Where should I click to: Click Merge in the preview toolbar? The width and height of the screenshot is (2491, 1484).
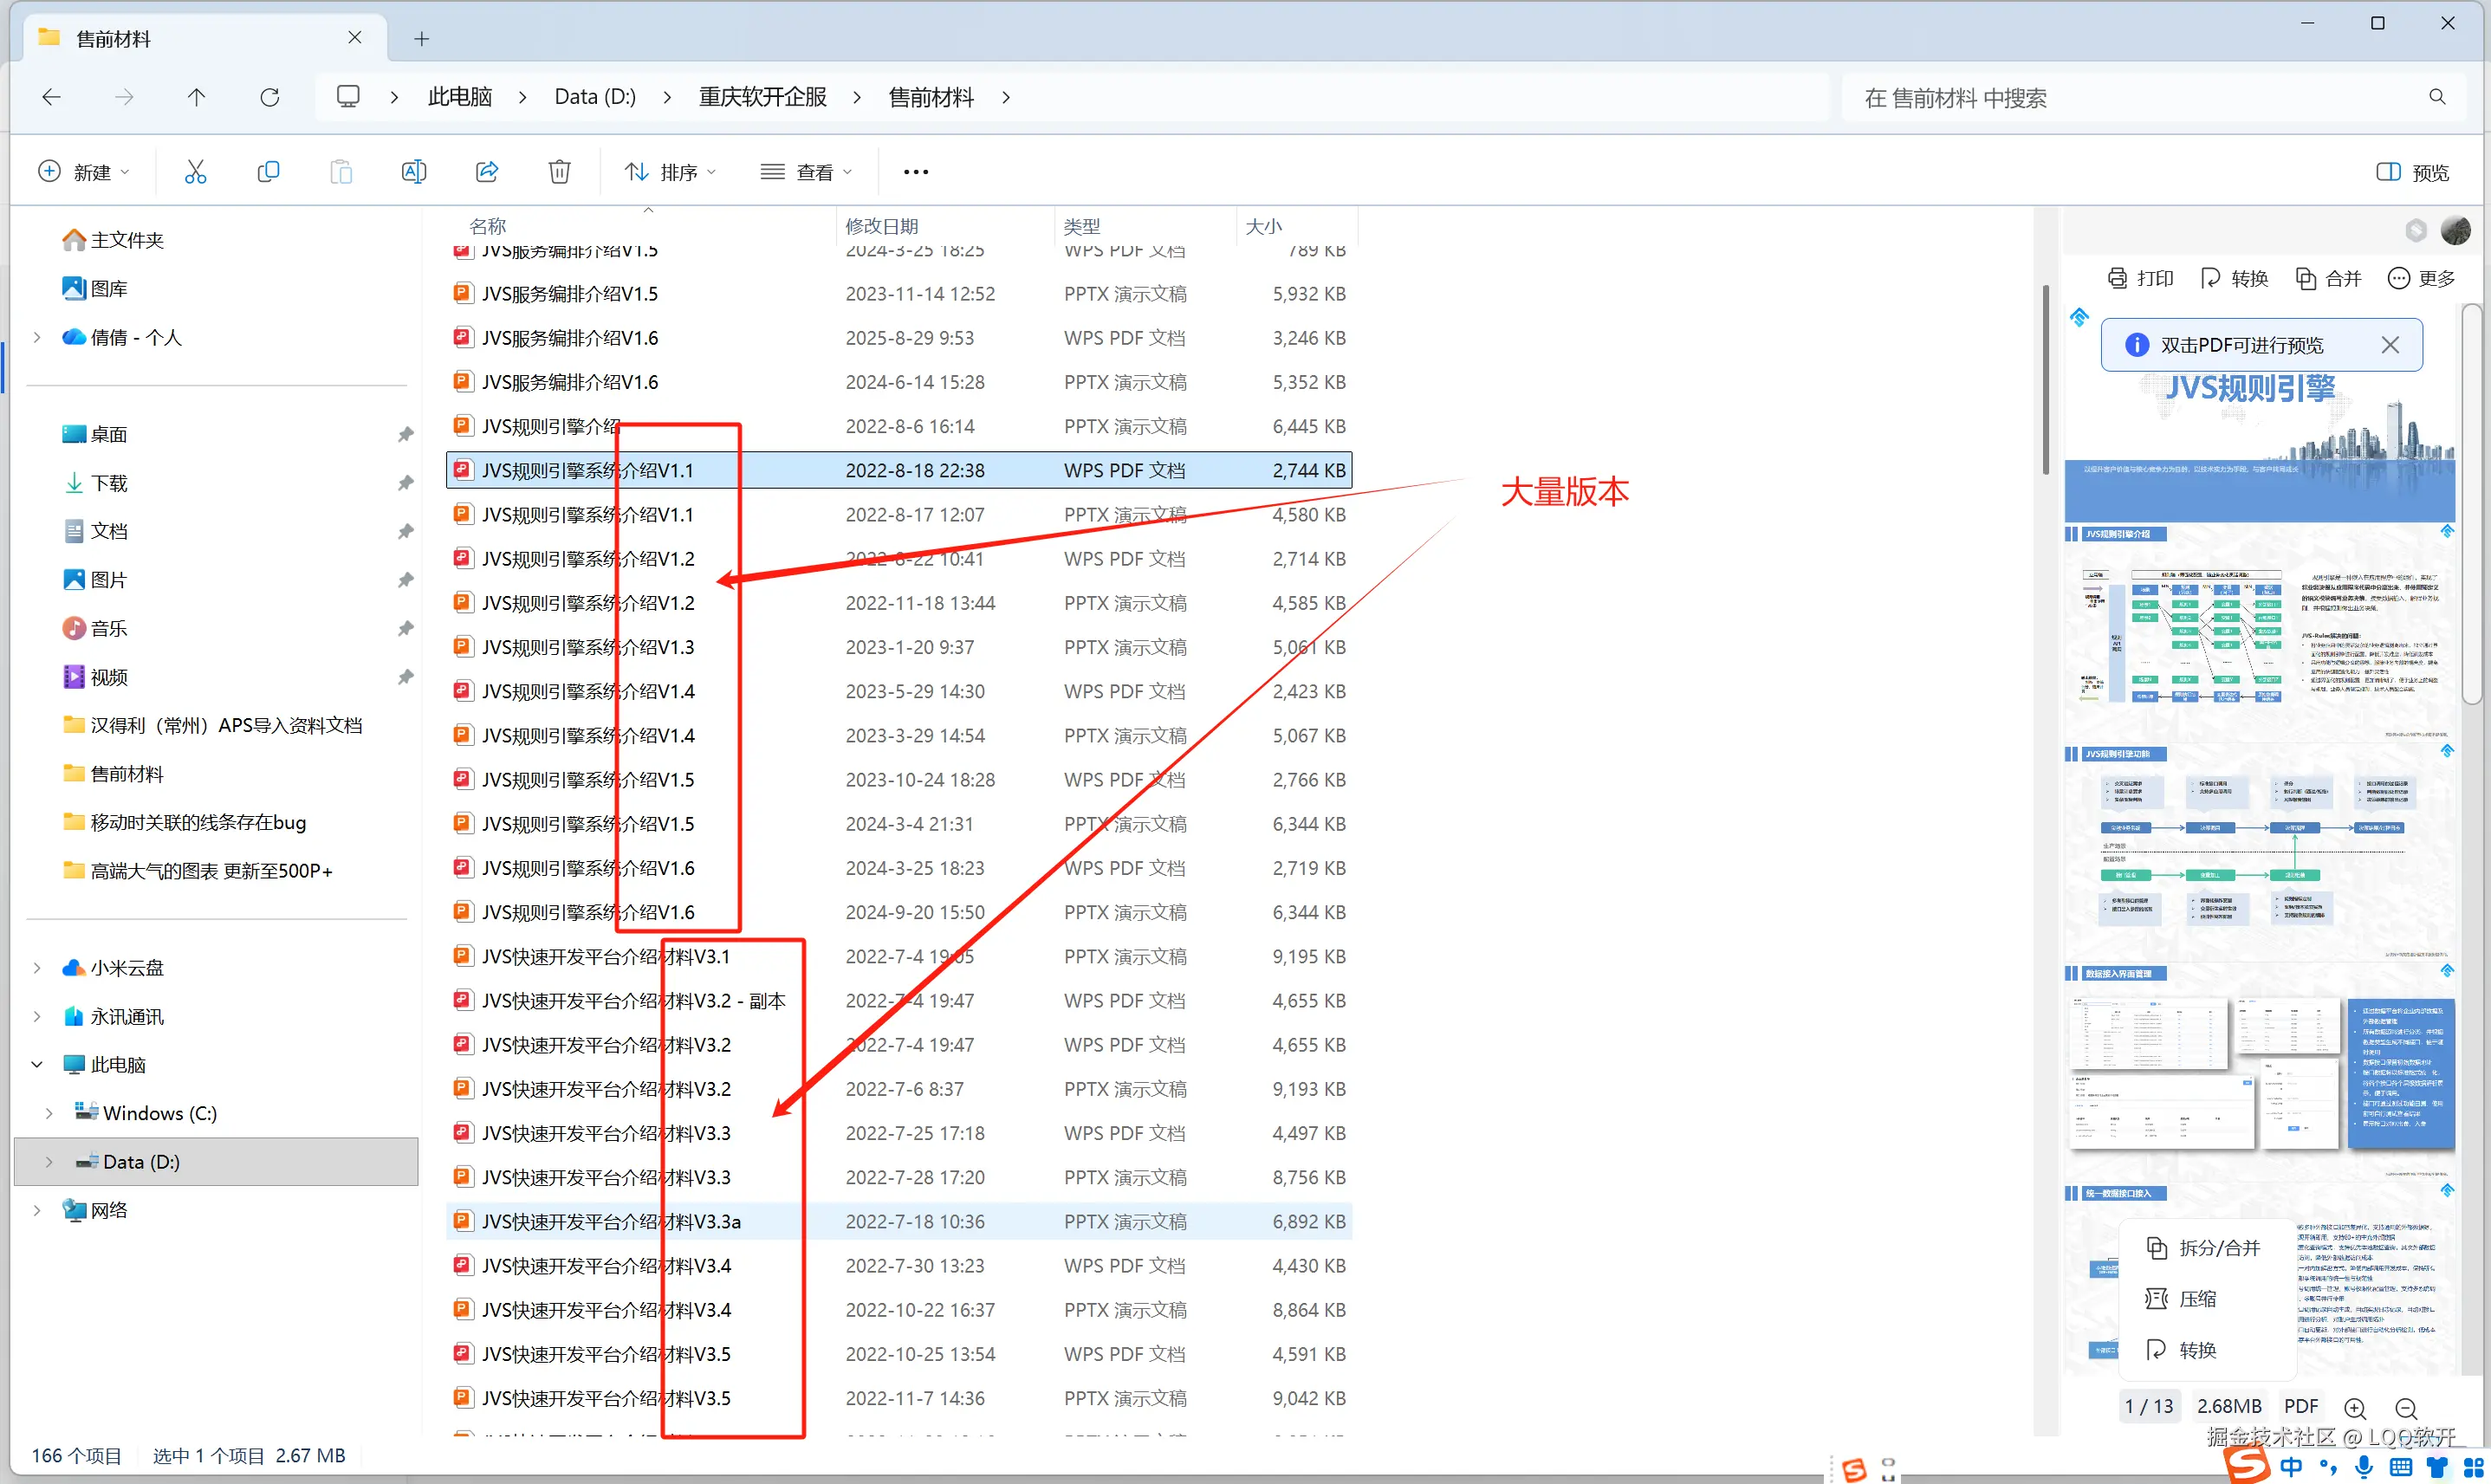(2328, 278)
